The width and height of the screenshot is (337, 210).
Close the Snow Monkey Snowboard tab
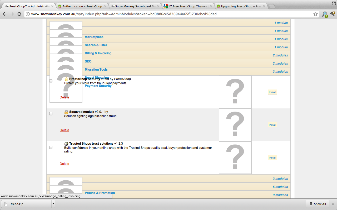coord(158,6)
